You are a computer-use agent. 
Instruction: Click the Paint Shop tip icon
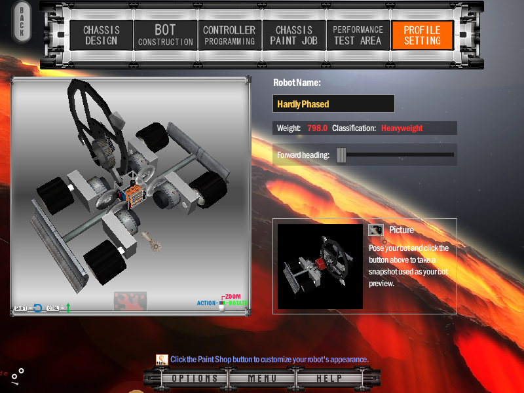tap(162, 360)
